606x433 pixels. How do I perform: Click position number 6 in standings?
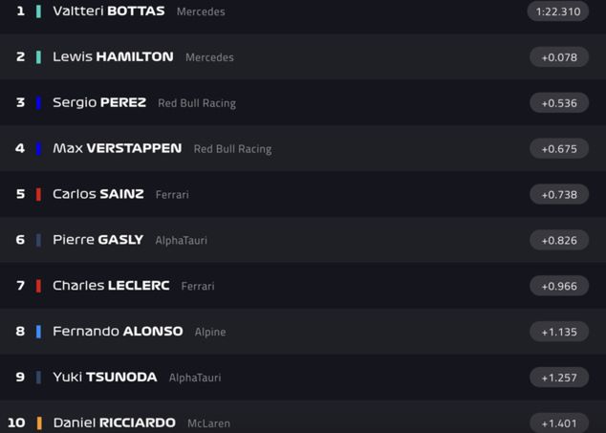20,240
